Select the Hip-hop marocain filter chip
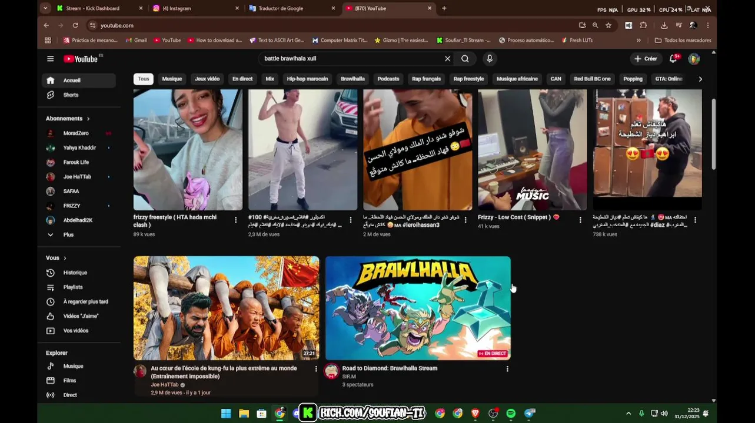Viewport: 755px width, 423px height. pos(307,79)
